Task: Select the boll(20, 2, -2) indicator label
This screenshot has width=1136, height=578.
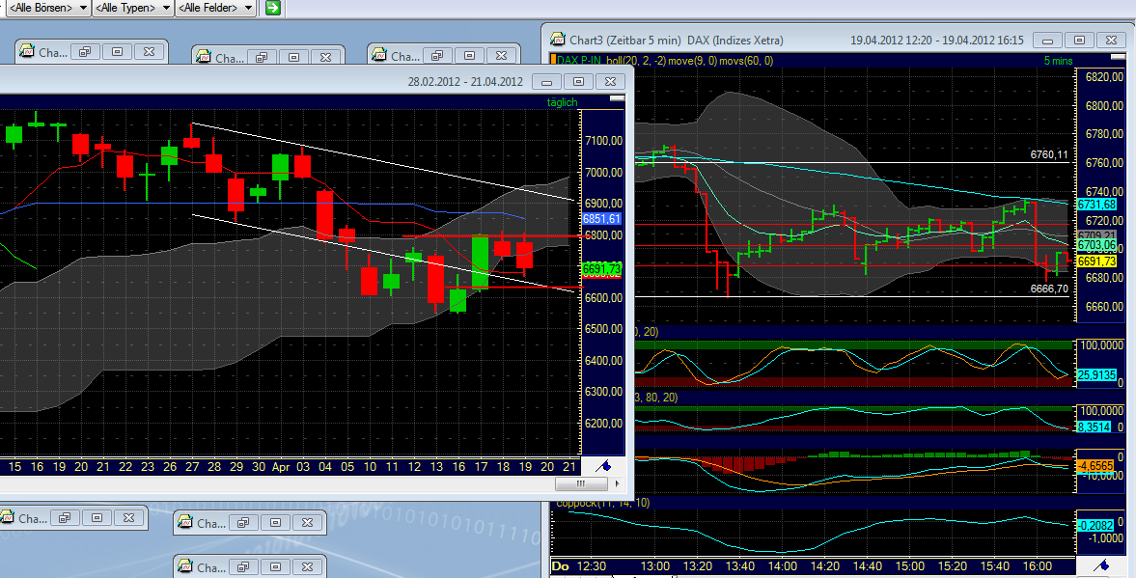Action: pos(635,61)
